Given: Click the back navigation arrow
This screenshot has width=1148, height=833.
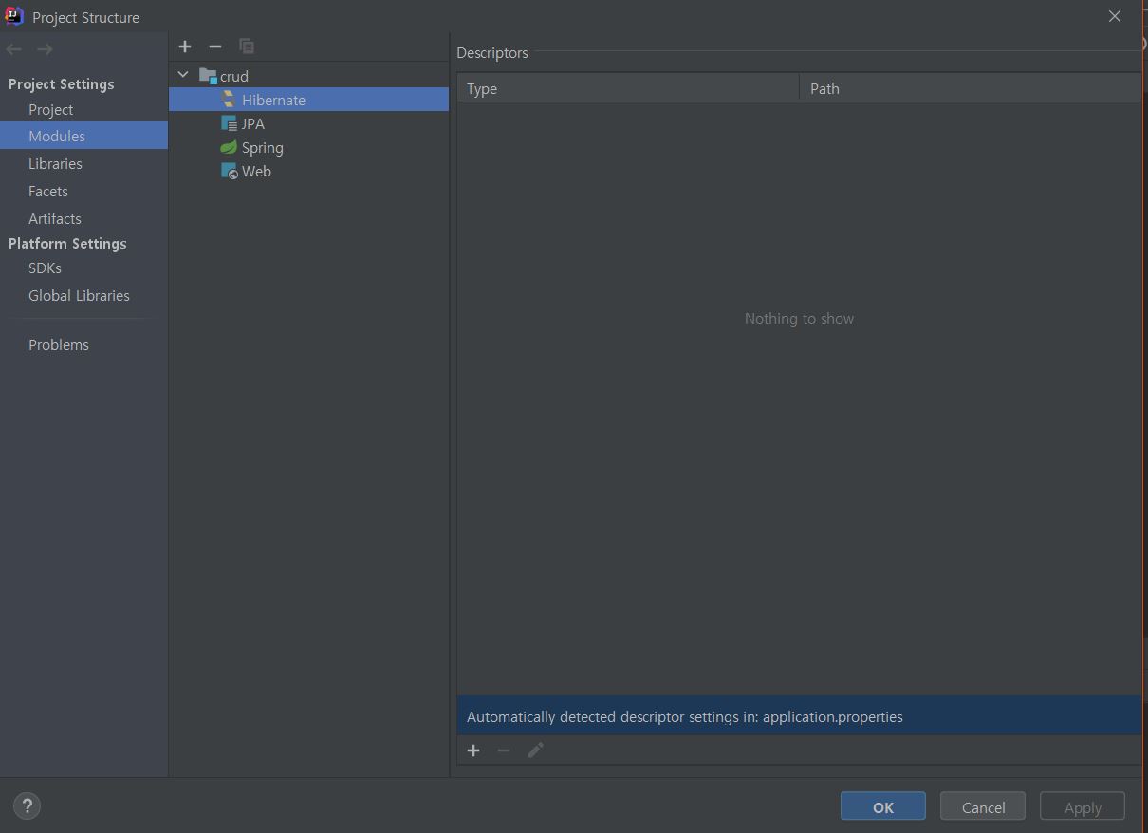Looking at the screenshot, I should tap(14, 49).
